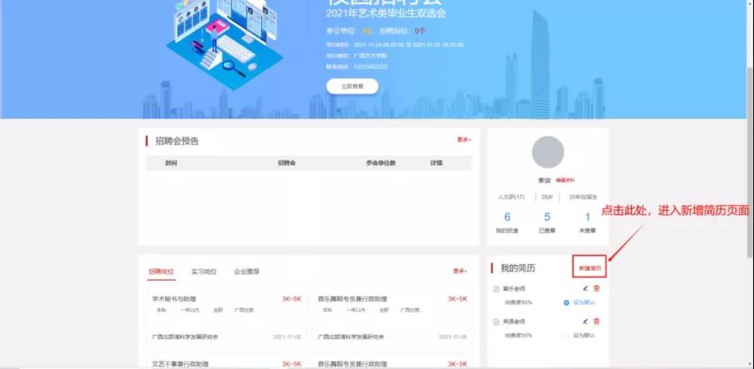Click edit pencil icon for 音乐老师 resume

pos(585,288)
